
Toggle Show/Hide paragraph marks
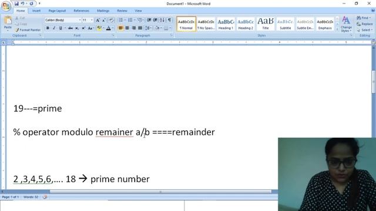click(169, 20)
